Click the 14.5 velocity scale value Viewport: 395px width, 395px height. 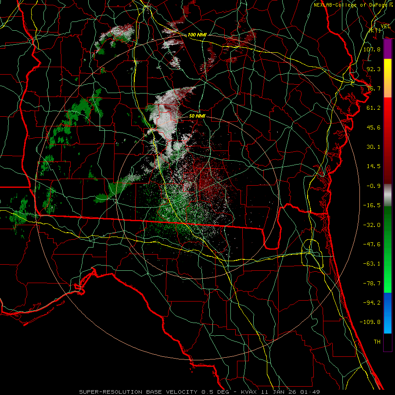pos(373,166)
